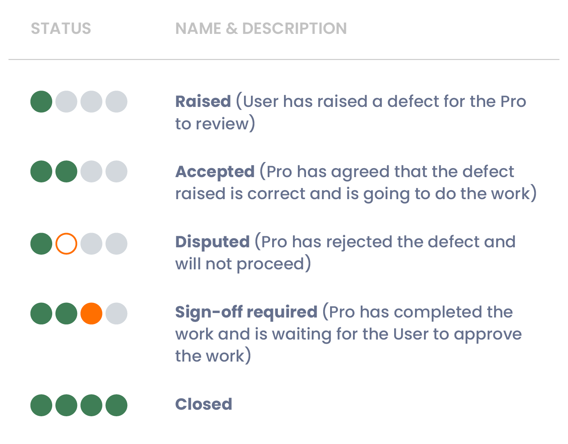Click the last grey dot in Sign-off row

[x=116, y=313]
